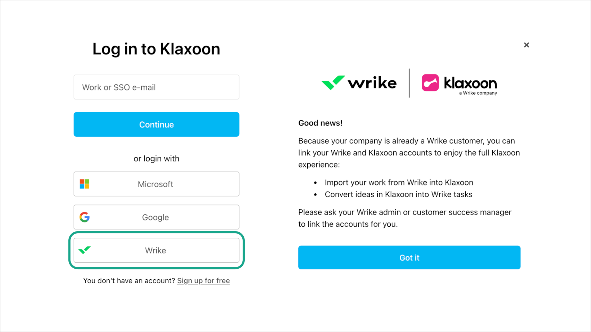Click the Work or SSO e-mail field
The height and width of the screenshot is (332, 591).
tap(156, 87)
